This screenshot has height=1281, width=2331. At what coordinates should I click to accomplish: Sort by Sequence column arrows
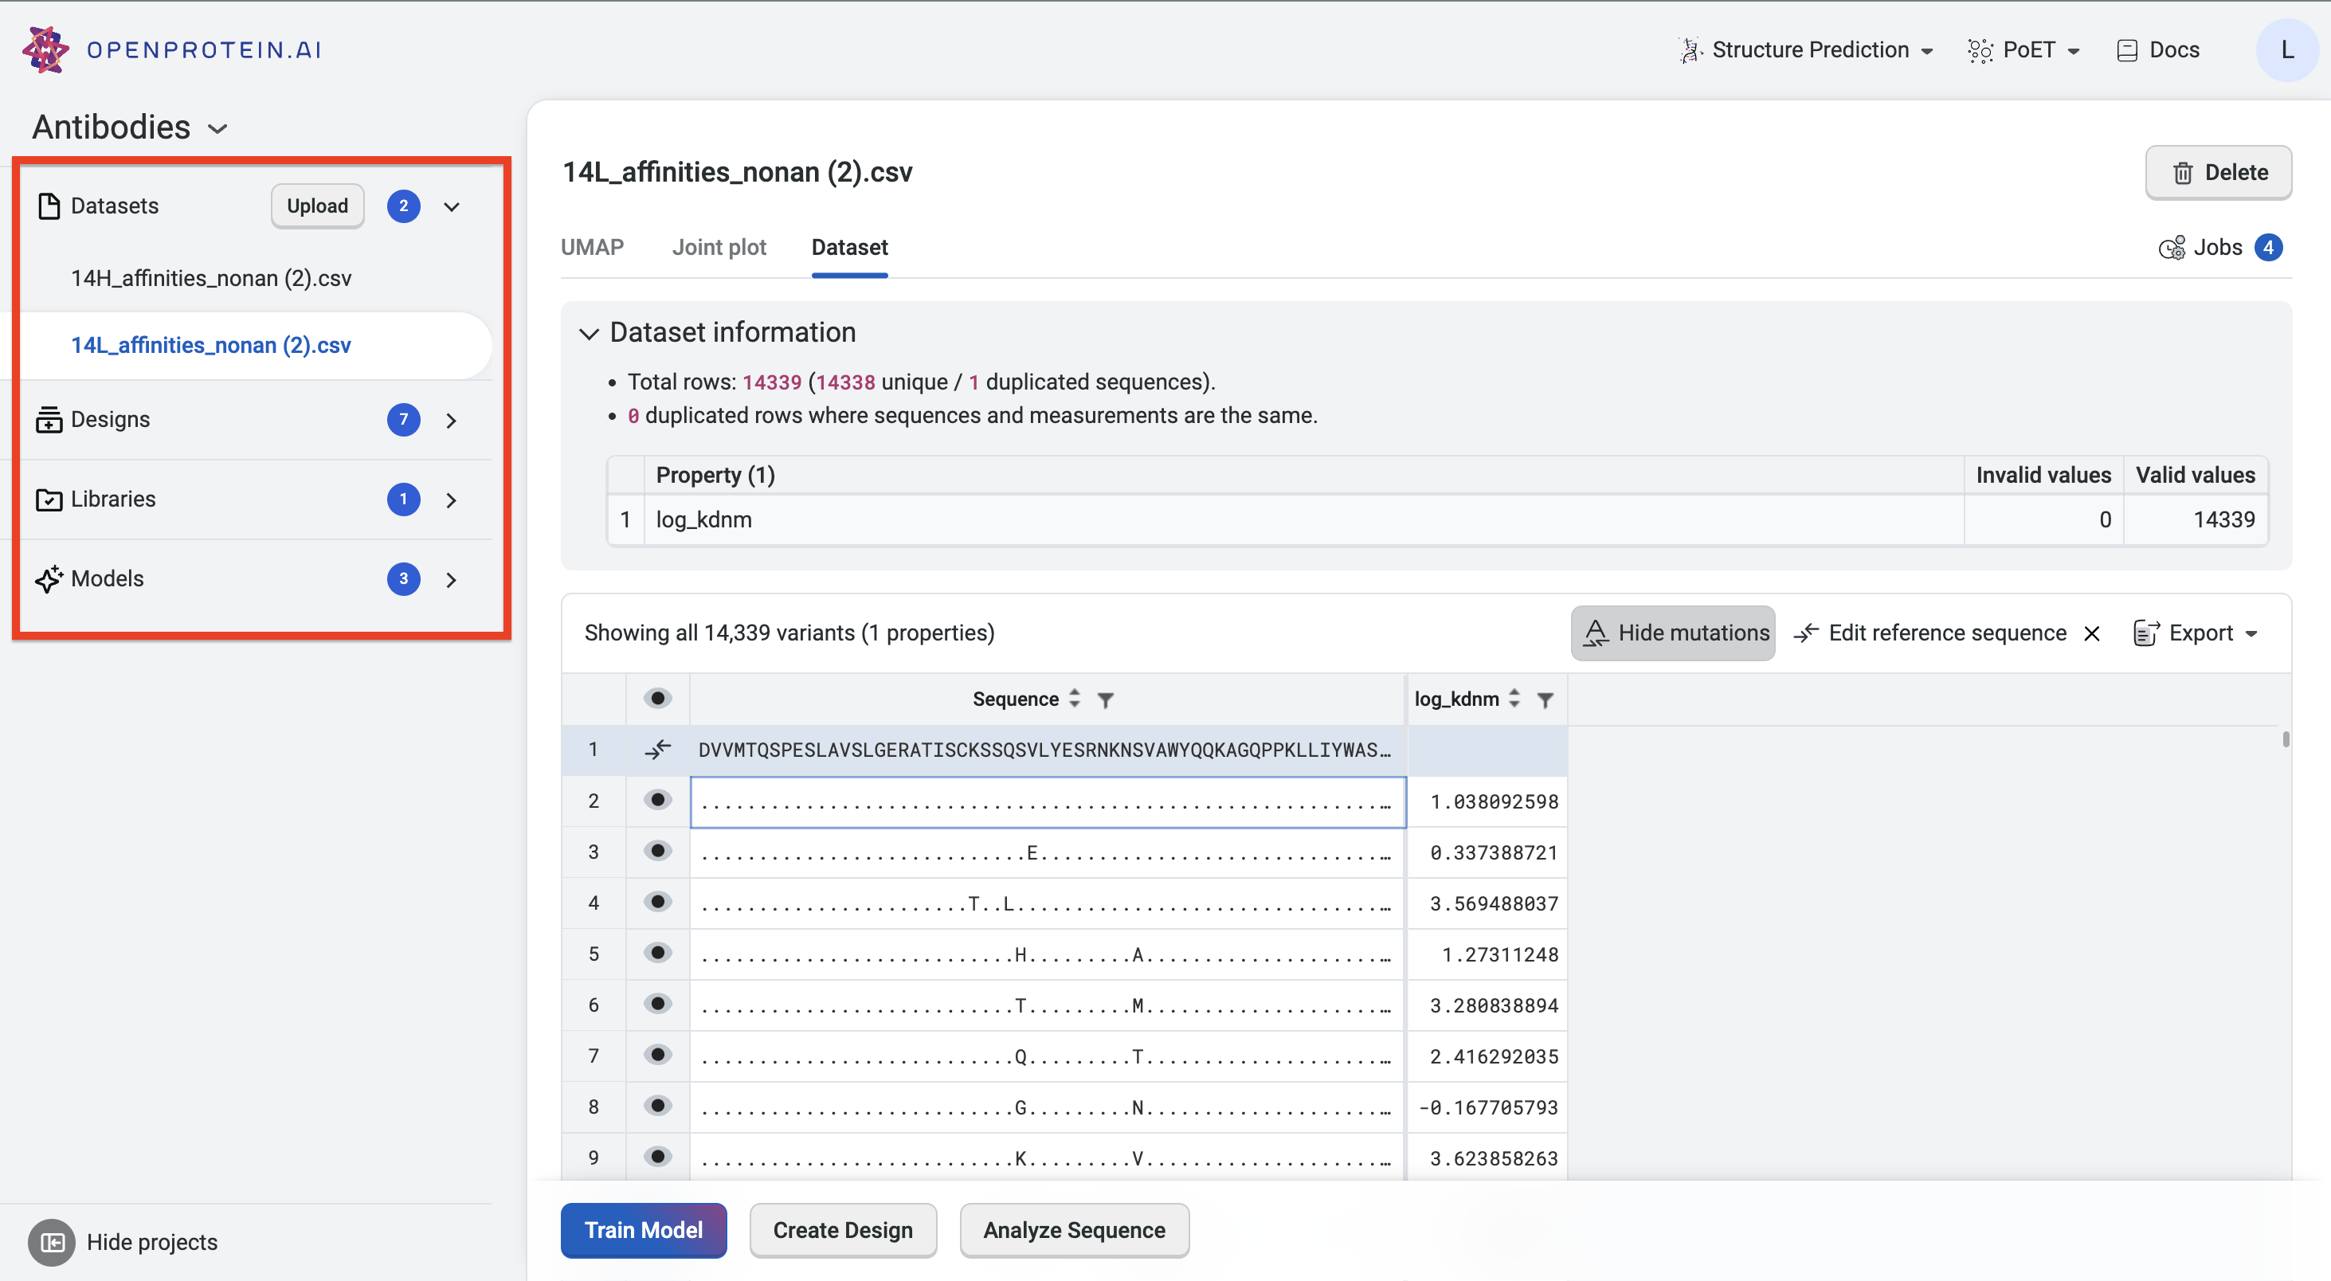1074,699
